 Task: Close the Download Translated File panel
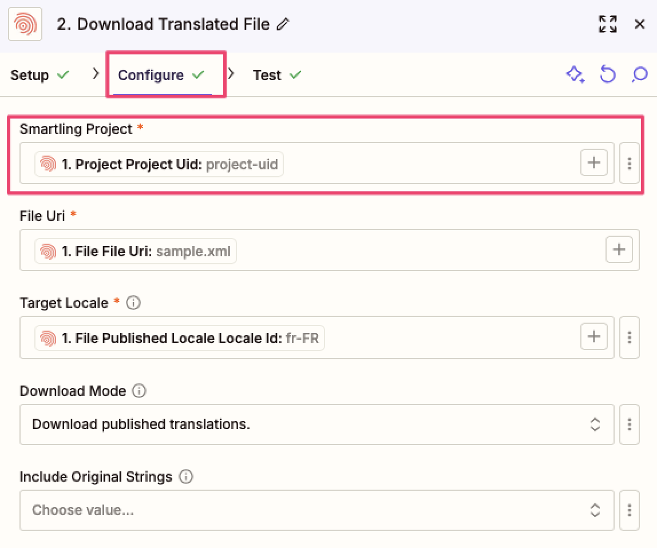pyautogui.click(x=640, y=25)
